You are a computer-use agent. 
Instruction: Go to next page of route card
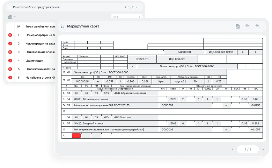pos(263,149)
